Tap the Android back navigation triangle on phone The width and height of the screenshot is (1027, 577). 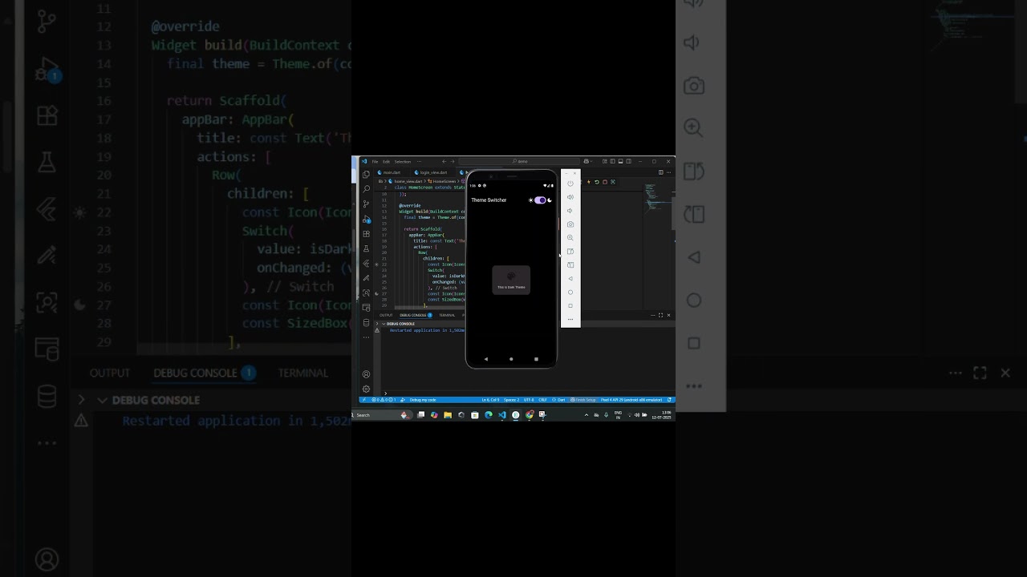click(485, 359)
